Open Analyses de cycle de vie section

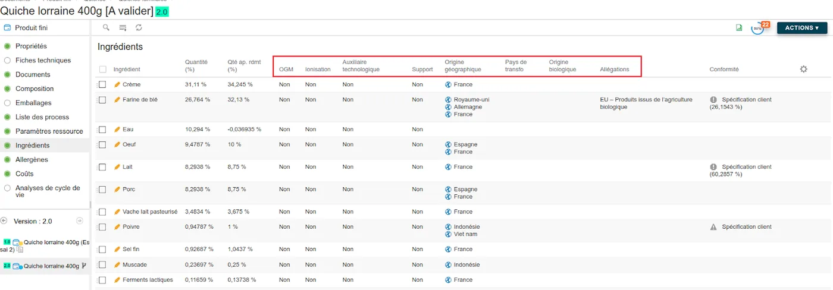pyautogui.click(x=48, y=191)
